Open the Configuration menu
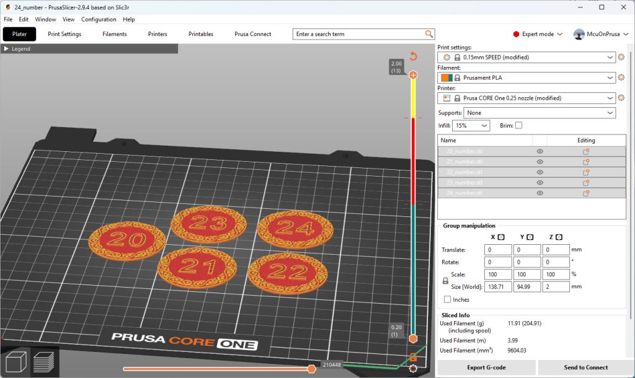The height and width of the screenshot is (378, 635). point(99,19)
